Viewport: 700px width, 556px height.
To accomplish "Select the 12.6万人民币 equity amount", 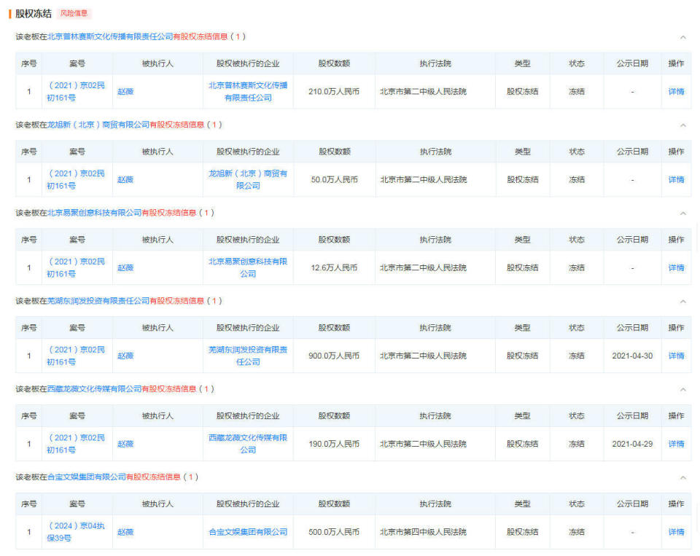I will point(334,267).
